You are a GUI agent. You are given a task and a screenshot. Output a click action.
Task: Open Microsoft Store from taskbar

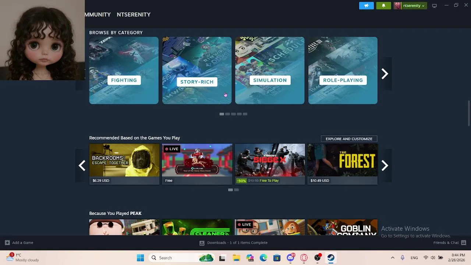(x=277, y=258)
